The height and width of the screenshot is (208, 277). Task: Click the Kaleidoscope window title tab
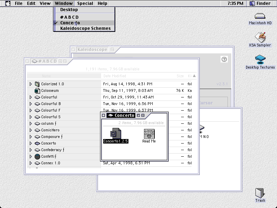click(92, 50)
